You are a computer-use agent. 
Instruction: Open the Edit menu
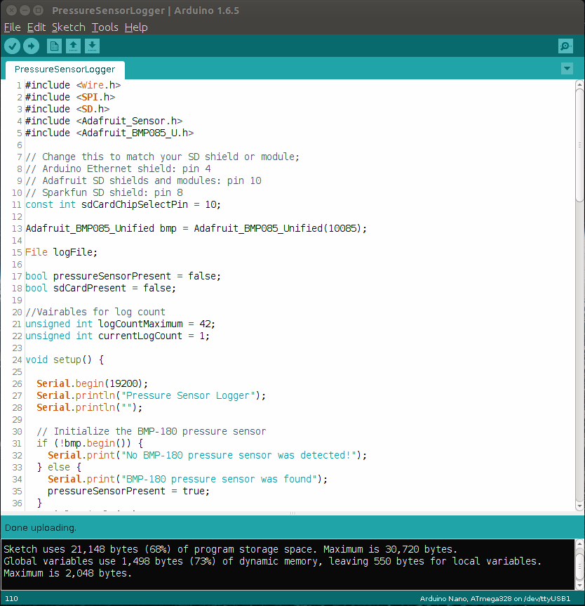pyautogui.click(x=36, y=27)
